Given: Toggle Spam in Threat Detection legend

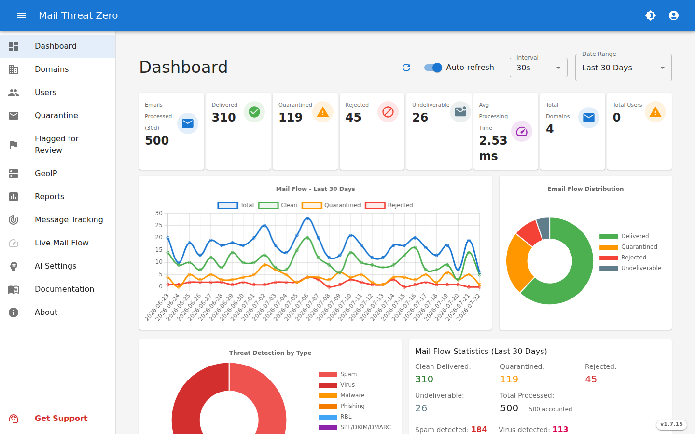Looking at the screenshot, I should [337, 374].
